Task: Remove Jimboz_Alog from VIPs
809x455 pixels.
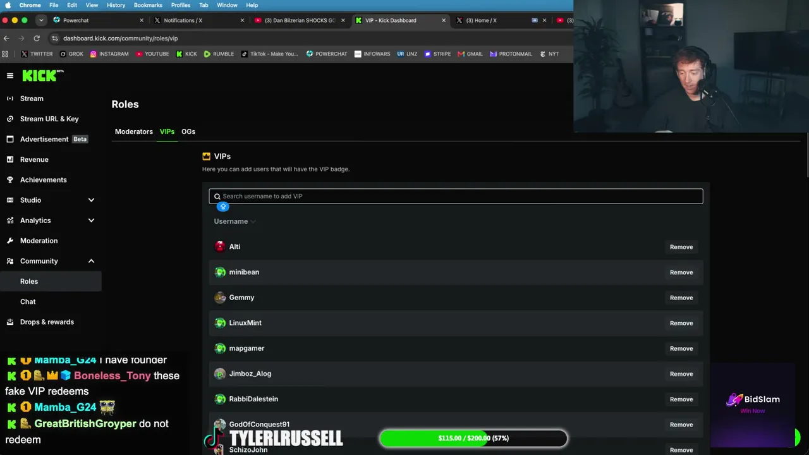Action: click(681, 373)
